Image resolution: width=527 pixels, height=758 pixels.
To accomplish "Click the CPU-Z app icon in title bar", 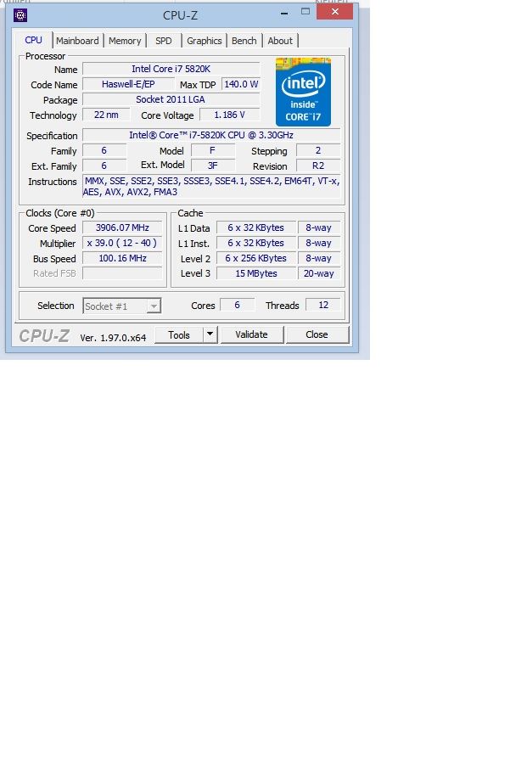I will coord(20,15).
